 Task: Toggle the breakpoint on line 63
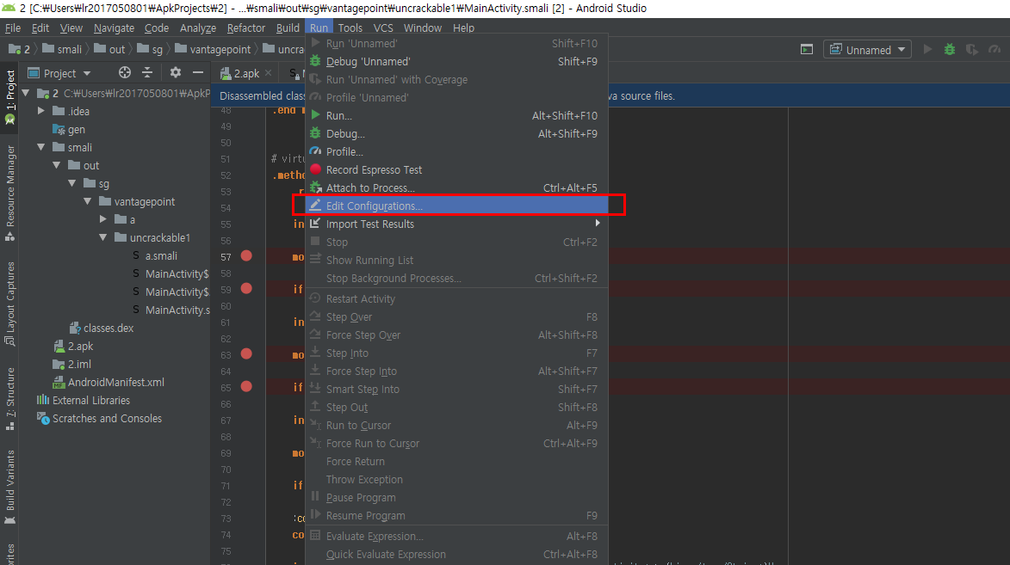(x=246, y=353)
